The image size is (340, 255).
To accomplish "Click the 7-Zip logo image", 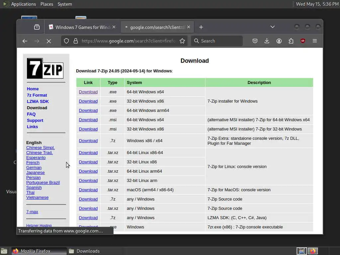I will coord(45,68).
